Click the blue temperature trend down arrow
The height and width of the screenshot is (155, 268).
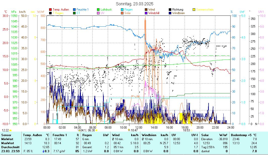coord(44,151)
